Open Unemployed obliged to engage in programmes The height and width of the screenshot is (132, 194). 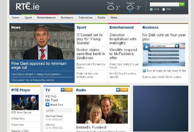click(36, 74)
